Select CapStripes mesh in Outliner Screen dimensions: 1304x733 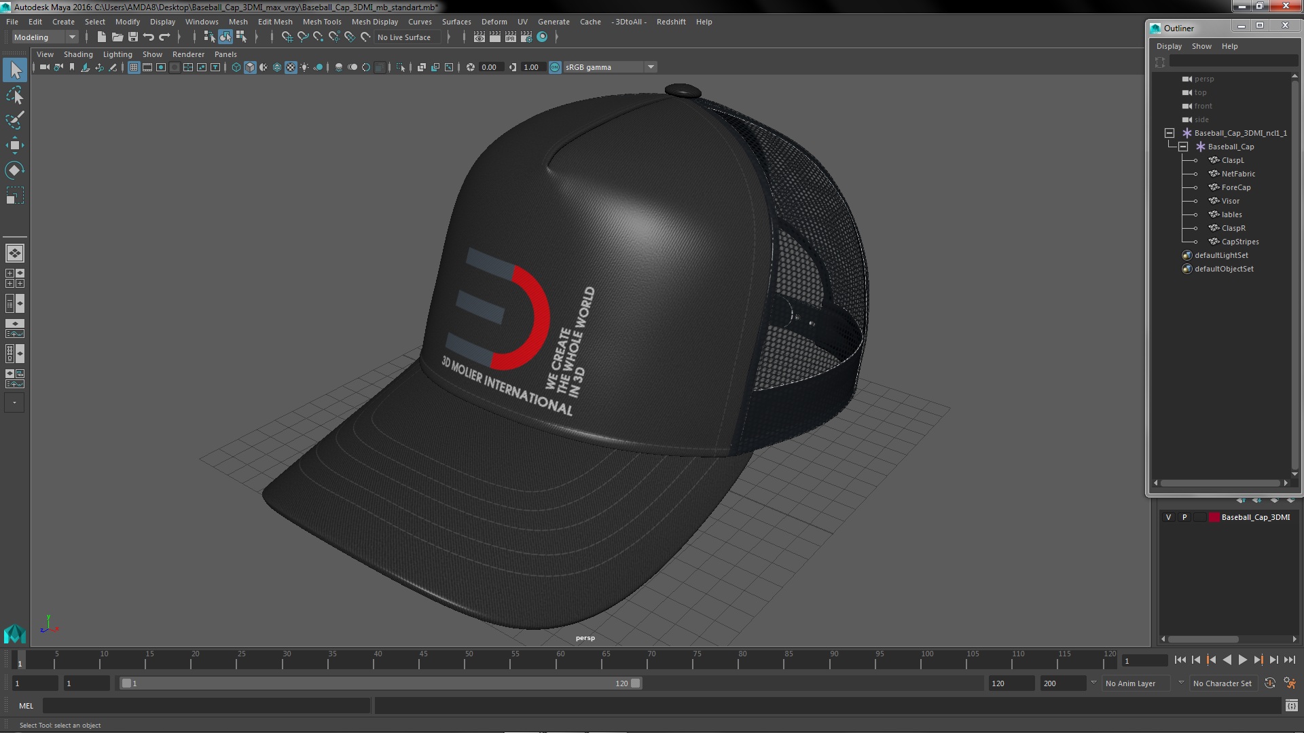pos(1240,242)
